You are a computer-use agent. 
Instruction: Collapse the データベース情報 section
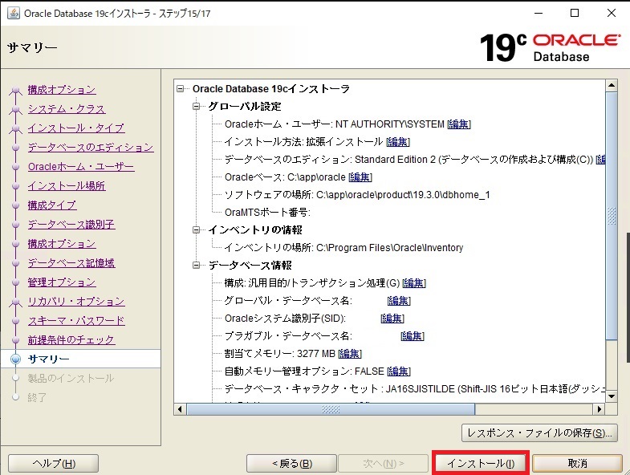tap(196, 266)
